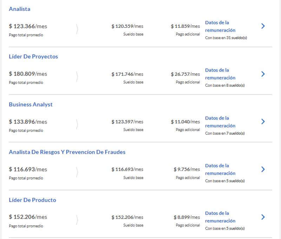Open the Líder De Producto job link

[32, 200]
